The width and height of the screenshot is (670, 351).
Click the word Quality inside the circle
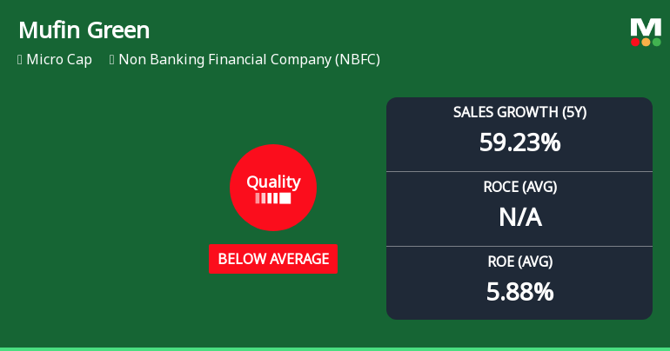pos(273,182)
